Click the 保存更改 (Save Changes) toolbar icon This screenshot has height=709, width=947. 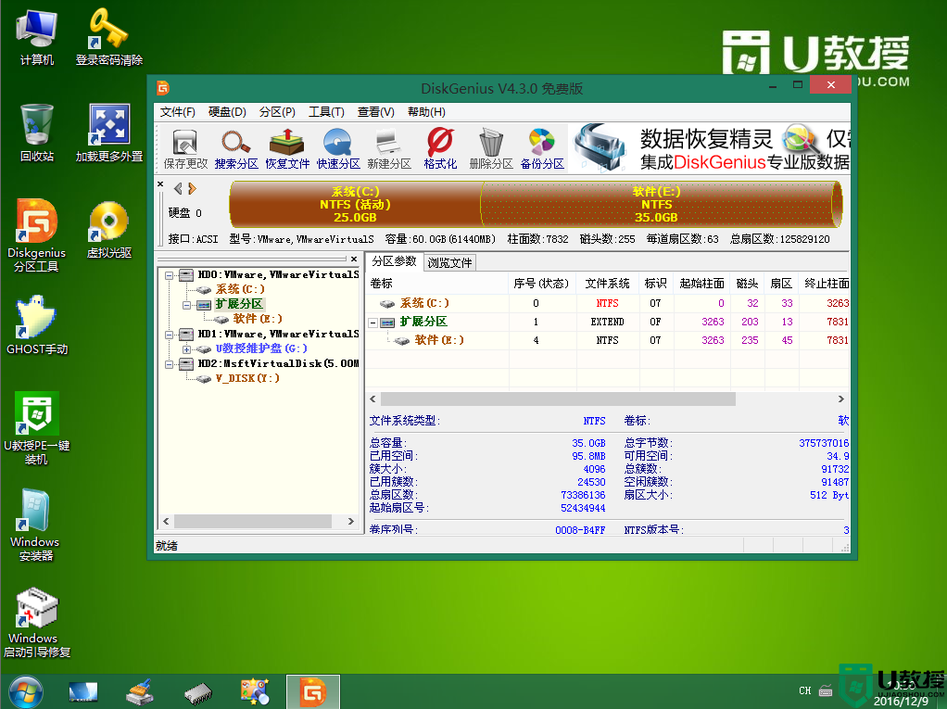(x=185, y=149)
